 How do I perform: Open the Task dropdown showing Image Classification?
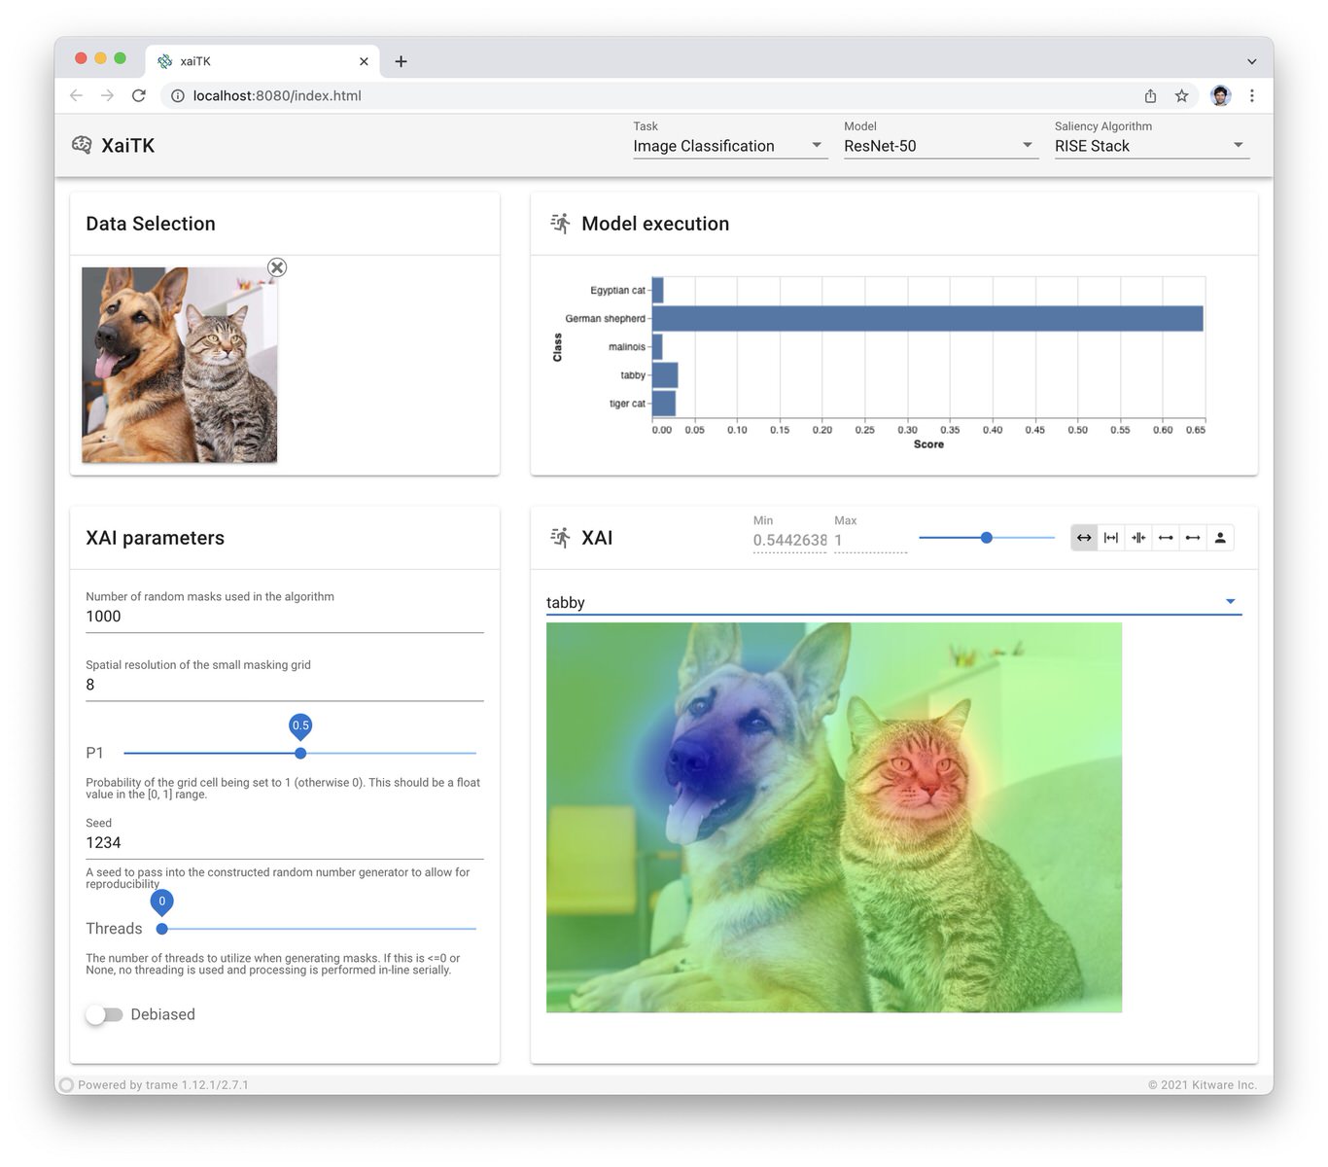coord(729,146)
